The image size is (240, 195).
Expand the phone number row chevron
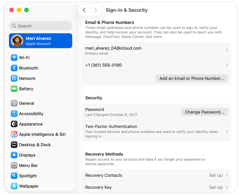[227, 65]
